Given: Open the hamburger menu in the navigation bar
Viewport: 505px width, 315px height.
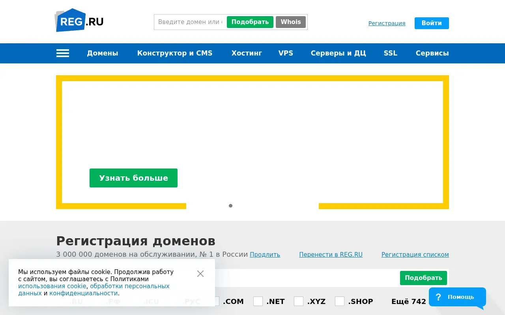Looking at the screenshot, I should coord(63,53).
